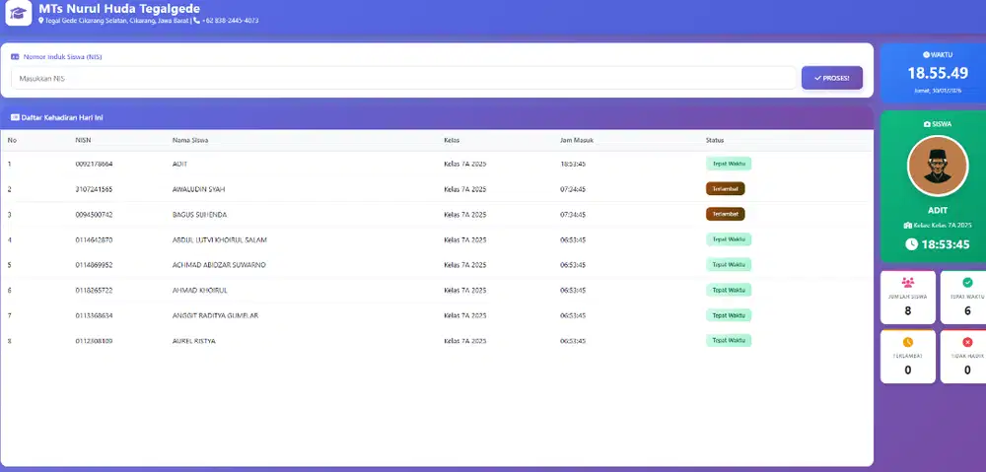Click Tepat Waktu badge for AUREL RISTYA
This screenshot has width=986, height=472.
coord(729,340)
